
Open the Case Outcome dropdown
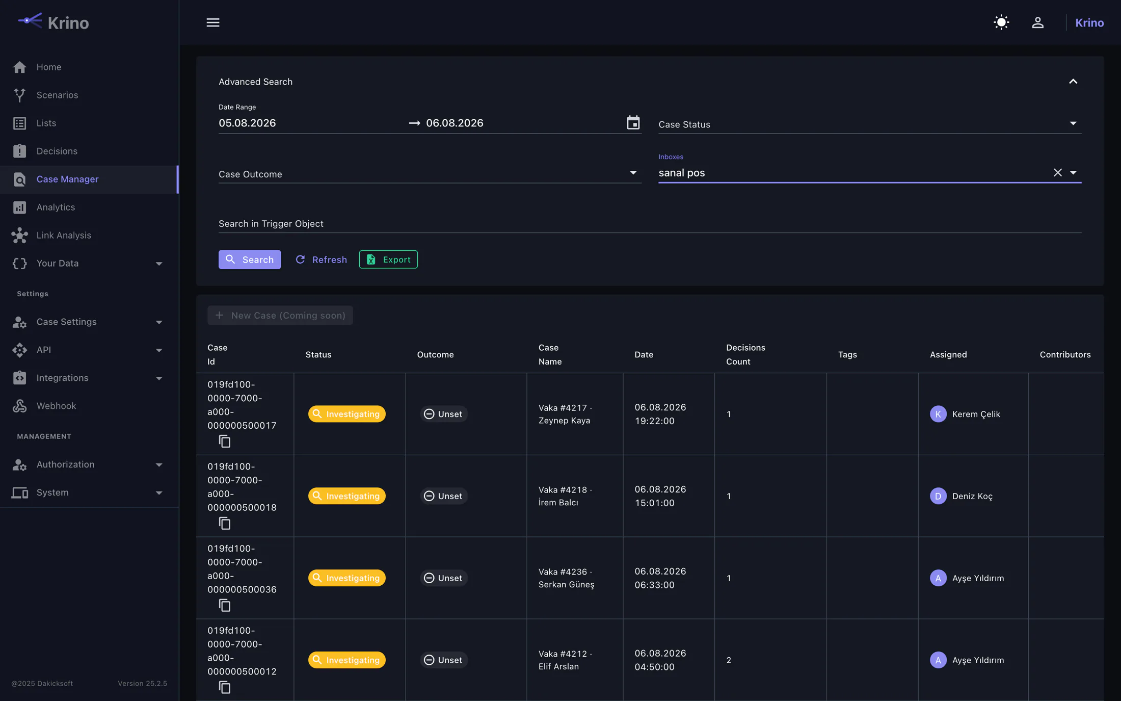[430, 174]
